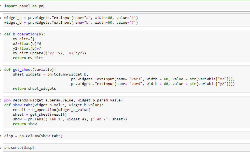Click the line 'widget_a = pn.widgets.TextInput(name="a"'
This screenshot has width=250, height=153.
click(x=71, y=18)
